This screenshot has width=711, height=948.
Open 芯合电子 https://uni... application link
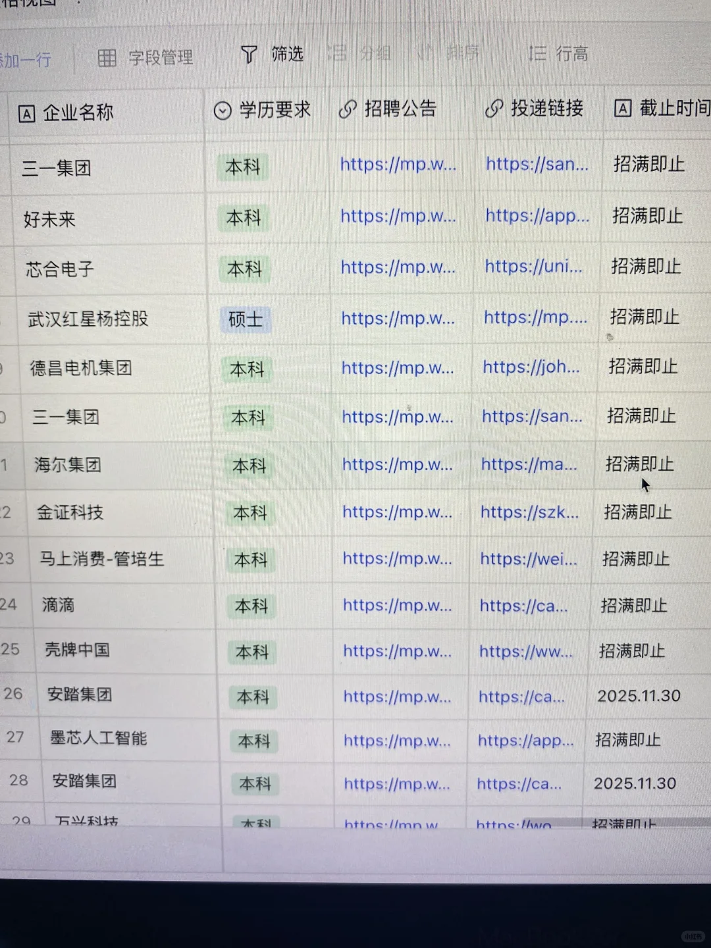coord(533,266)
